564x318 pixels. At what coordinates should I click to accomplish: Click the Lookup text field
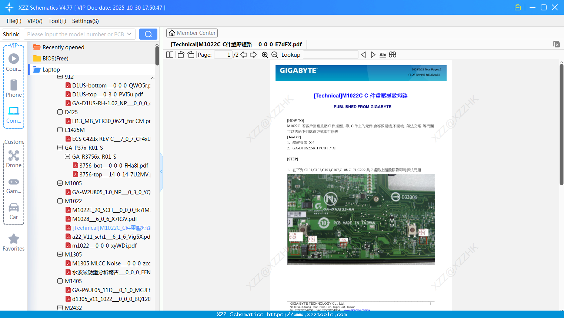tap(331, 55)
